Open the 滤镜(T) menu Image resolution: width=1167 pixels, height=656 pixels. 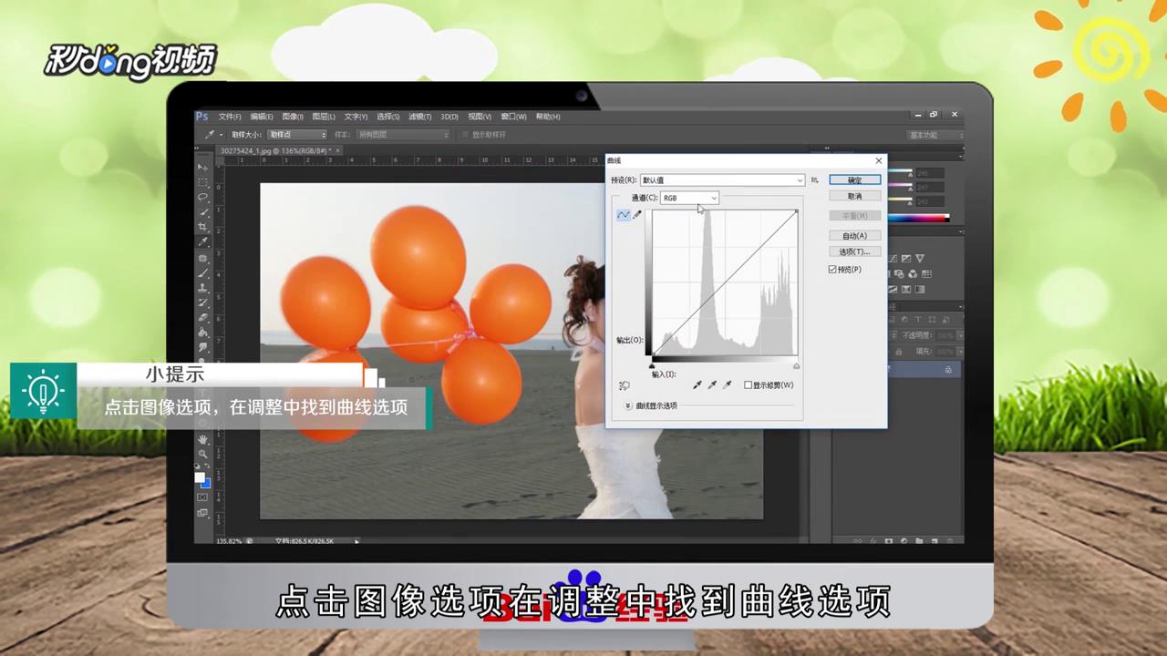click(x=420, y=117)
